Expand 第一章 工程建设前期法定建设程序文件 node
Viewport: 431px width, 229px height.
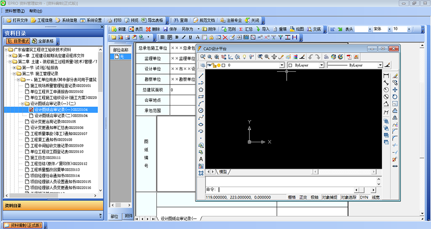pyautogui.click(x=10, y=55)
